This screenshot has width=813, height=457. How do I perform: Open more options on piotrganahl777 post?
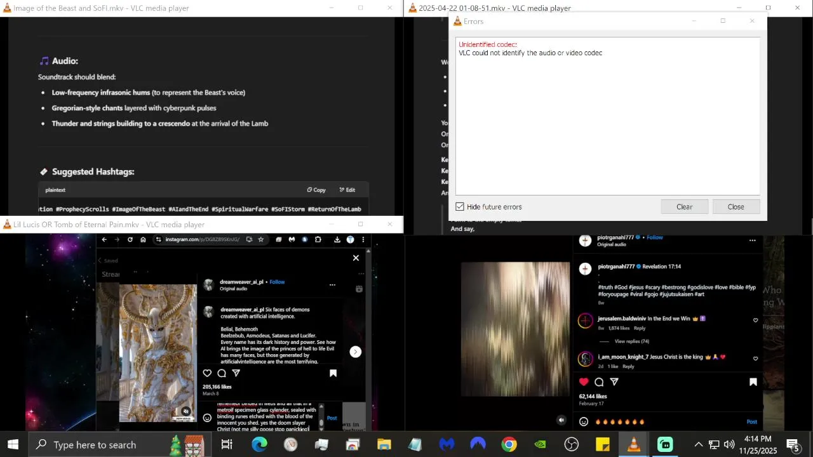(753, 241)
